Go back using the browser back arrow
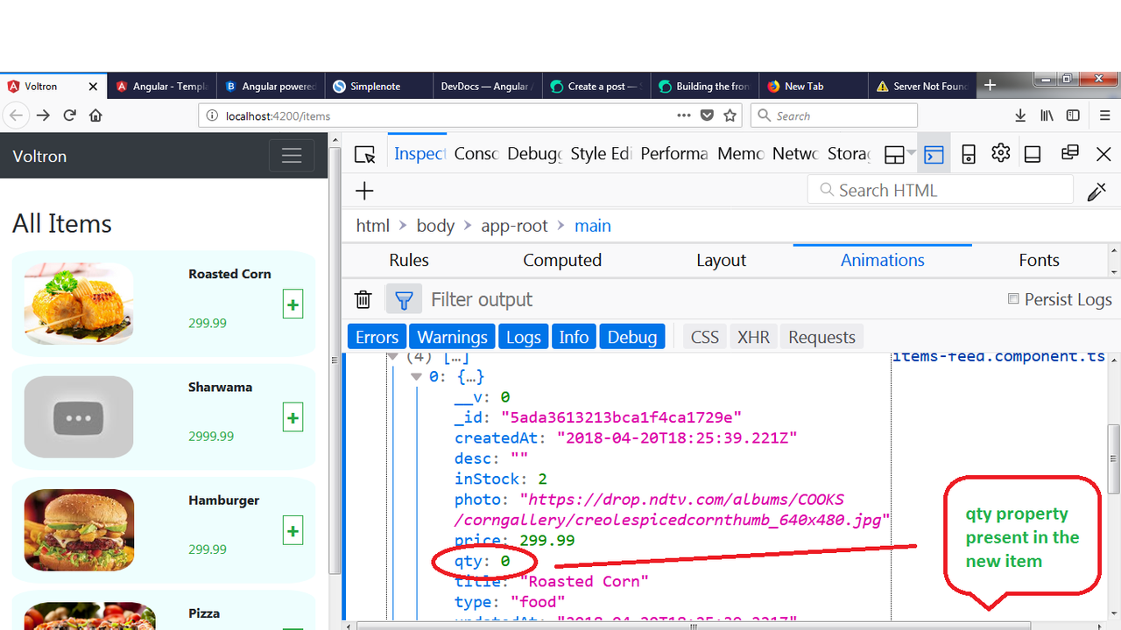Screen dimensions: 1121x630 pyautogui.click(x=15, y=115)
